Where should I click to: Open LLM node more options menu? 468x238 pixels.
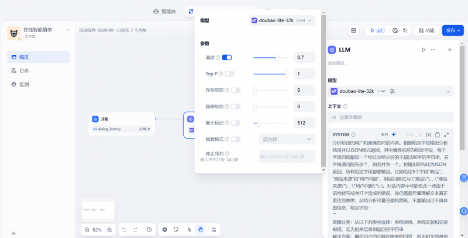(x=433, y=50)
